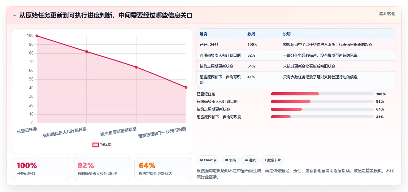Click the lightning icon before the title
The width and height of the screenshot is (408, 192).
tap(15, 15)
